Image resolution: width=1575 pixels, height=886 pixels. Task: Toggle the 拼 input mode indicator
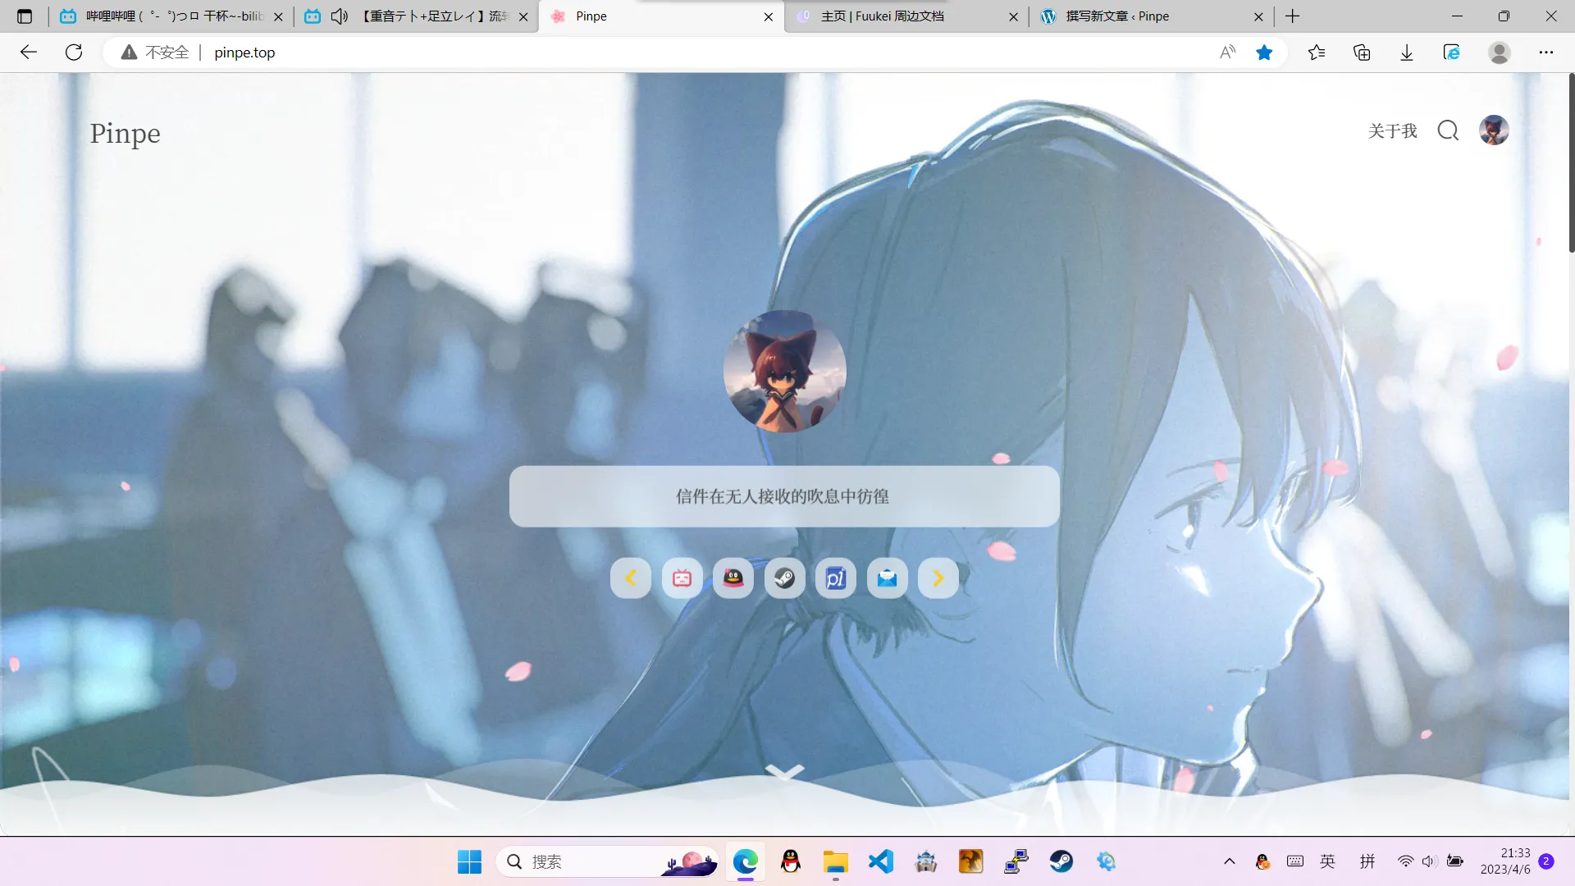point(1367,861)
